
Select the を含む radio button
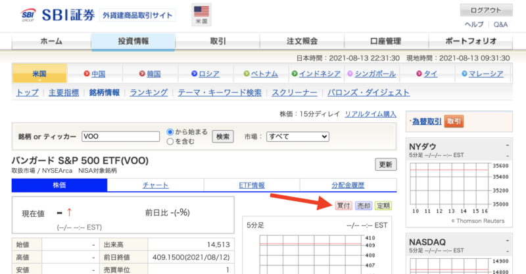tap(170, 141)
